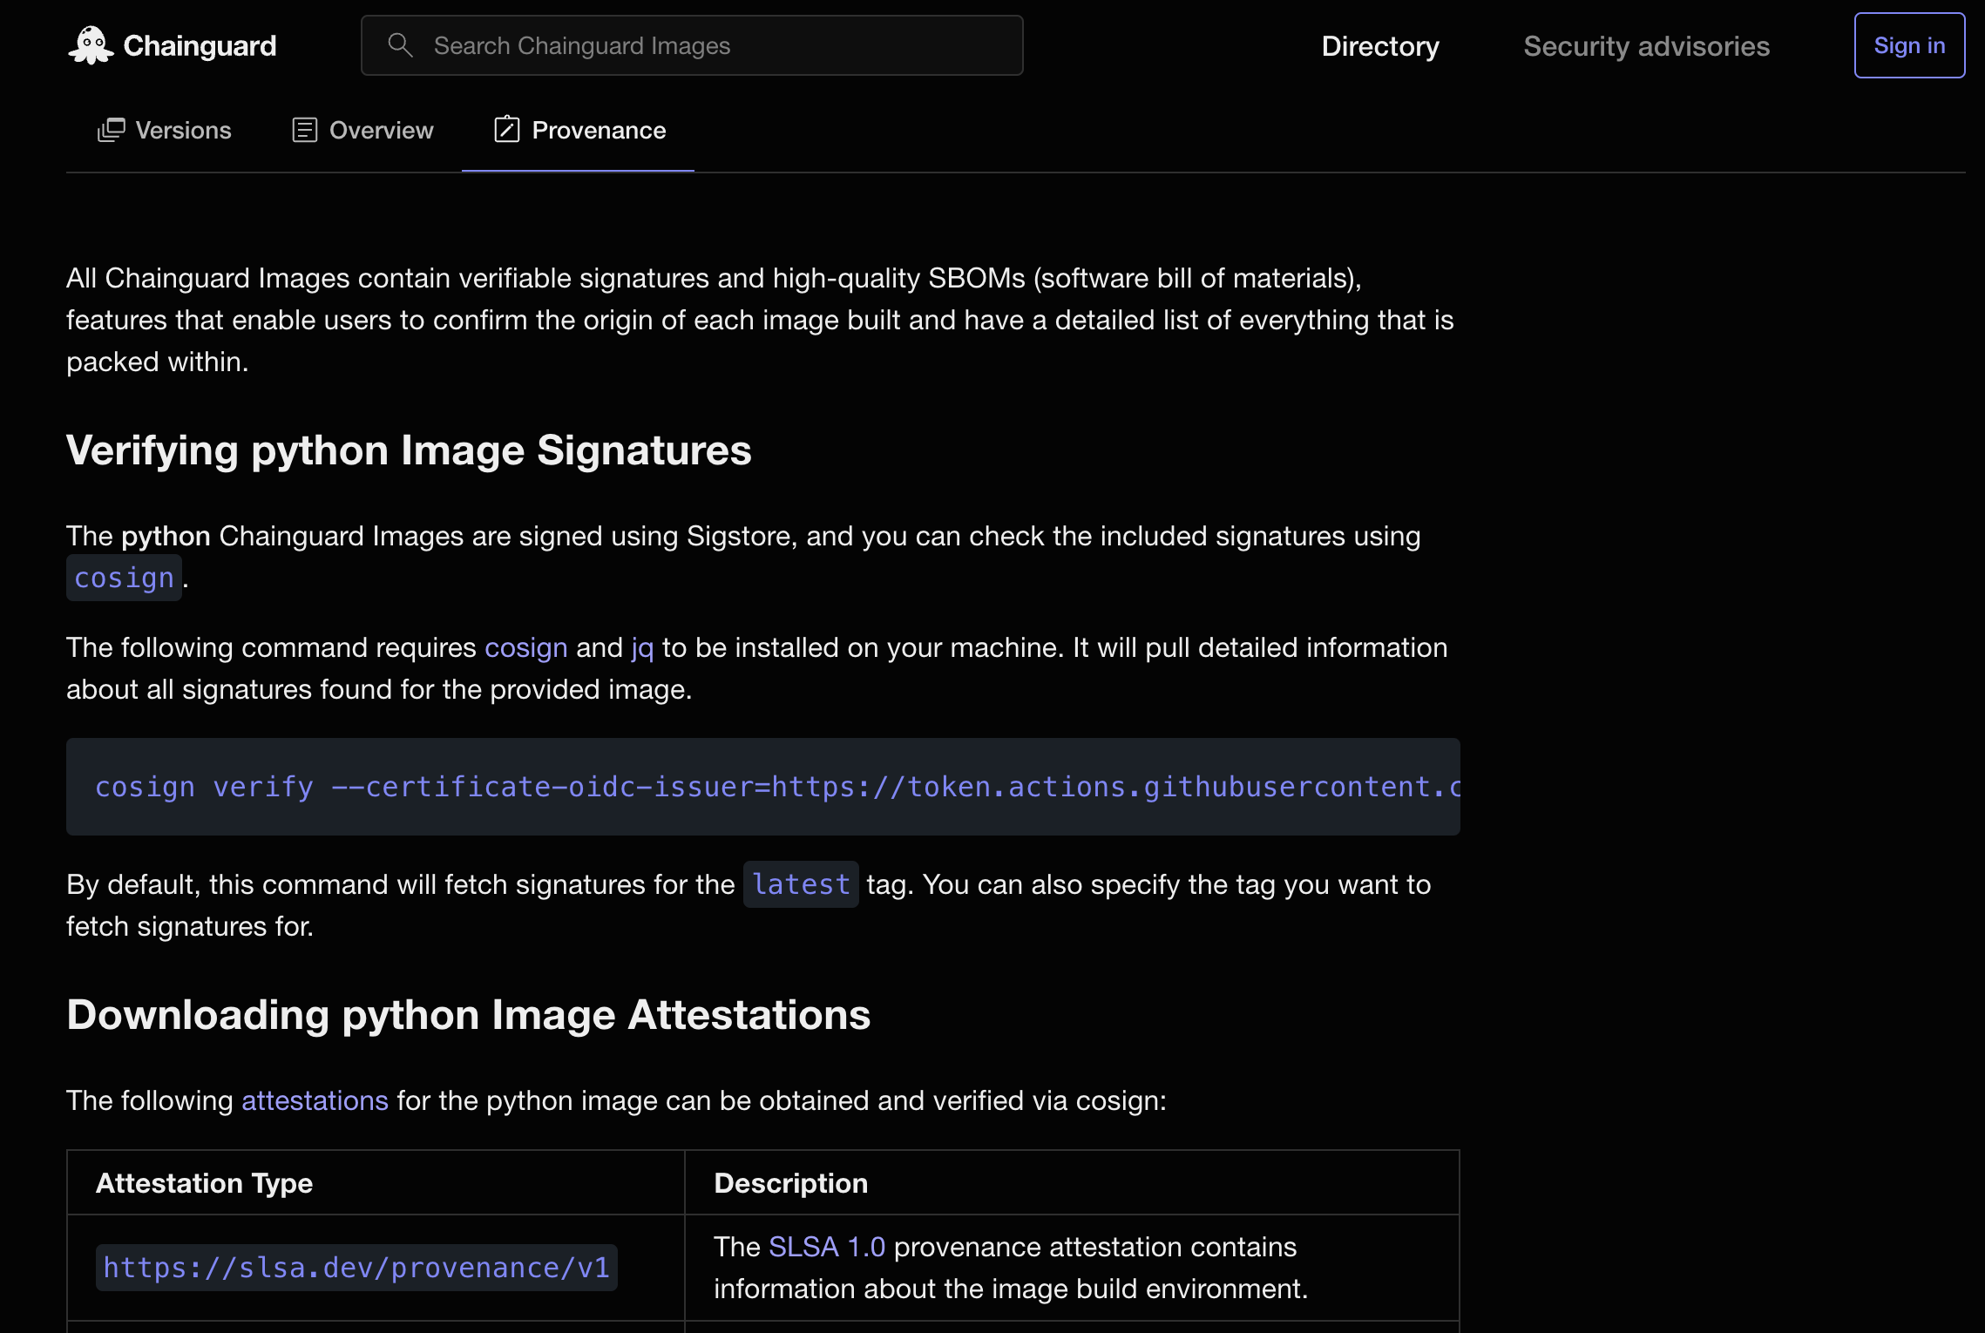1985x1333 pixels.
Task: Click the Chainguard octopus logo icon
Action: tap(91, 45)
